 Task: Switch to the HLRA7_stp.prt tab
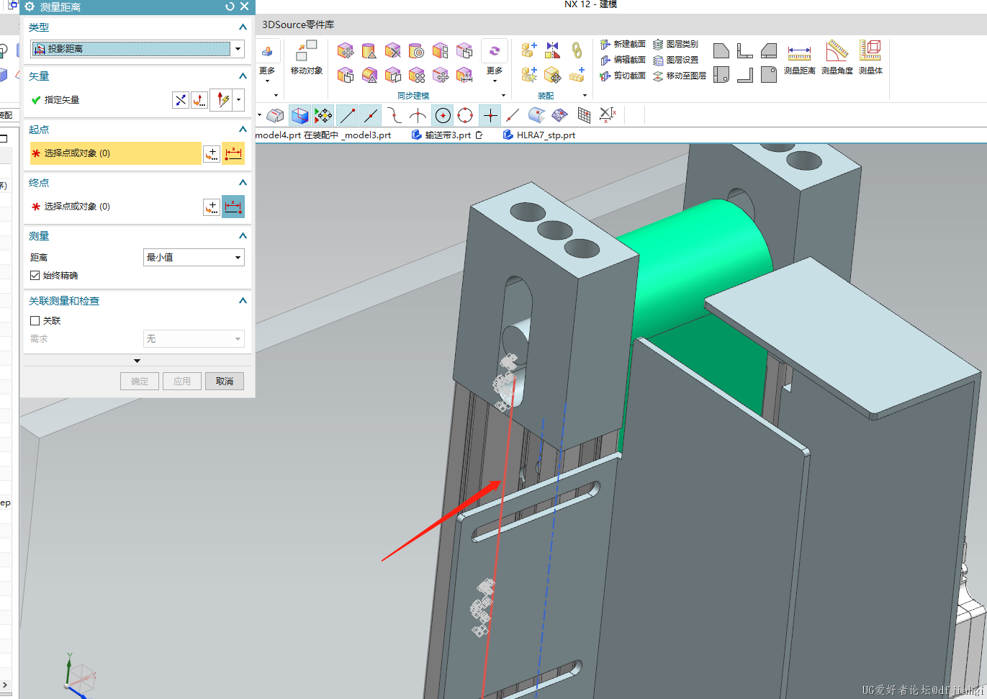coord(539,135)
